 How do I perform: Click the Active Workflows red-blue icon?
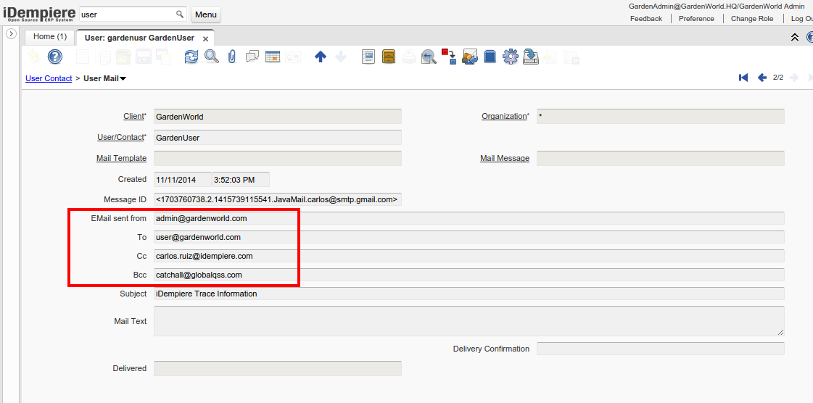coord(449,57)
